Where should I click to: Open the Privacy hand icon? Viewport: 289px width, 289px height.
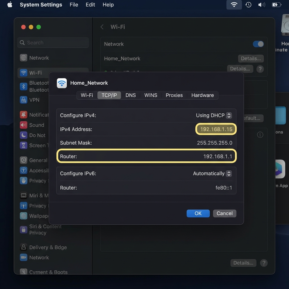(x=23, y=181)
